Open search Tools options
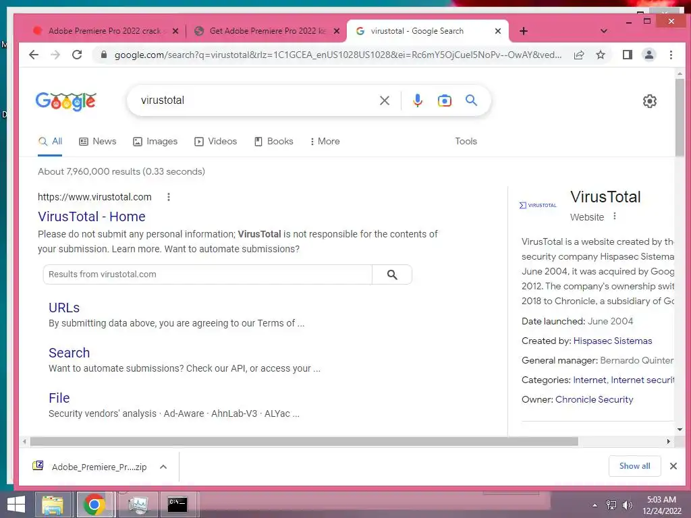 [x=466, y=142]
